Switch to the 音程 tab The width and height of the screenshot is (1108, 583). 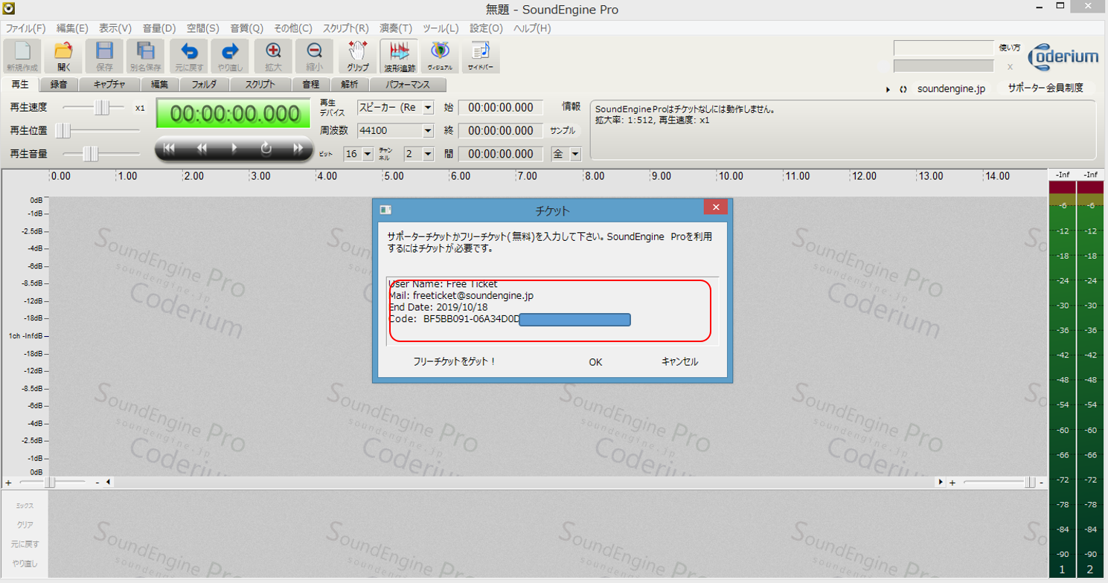coord(310,85)
